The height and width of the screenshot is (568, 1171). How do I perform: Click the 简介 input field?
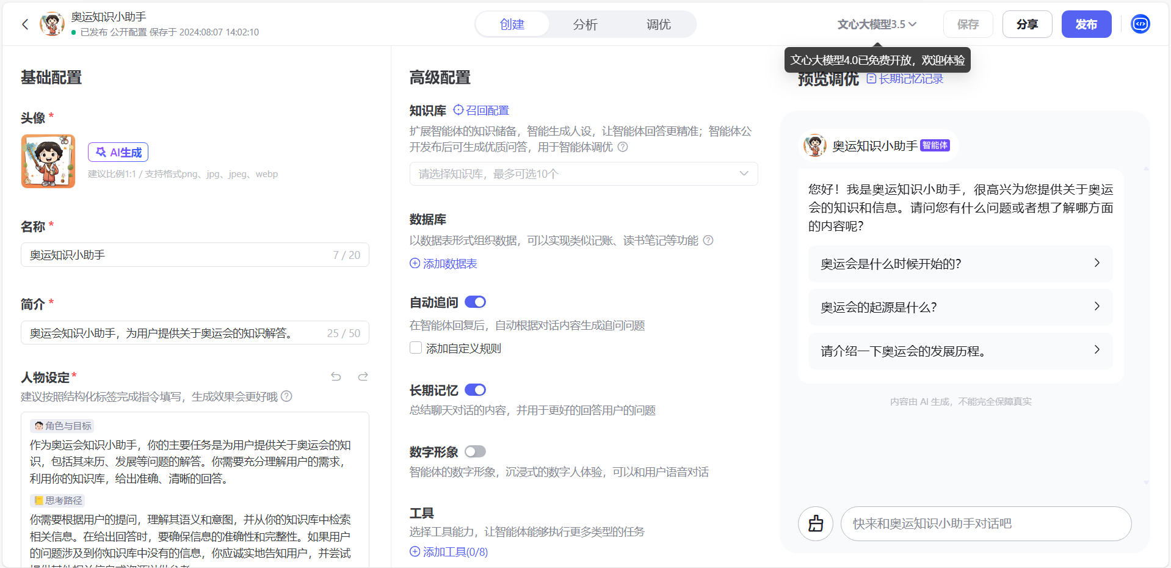coord(195,333)
